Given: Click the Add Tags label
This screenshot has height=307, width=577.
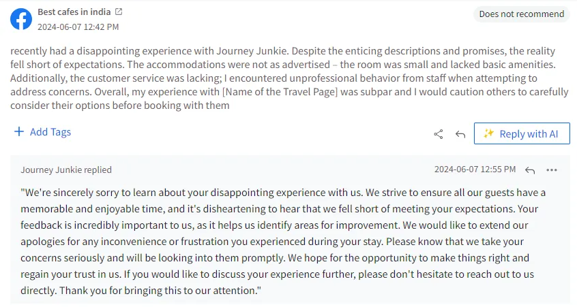Looking at the screenshot, I should [50, 132].
